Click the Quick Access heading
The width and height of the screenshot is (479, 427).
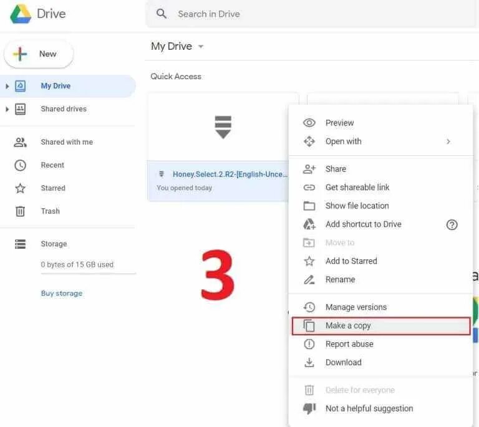click(176, 76)
